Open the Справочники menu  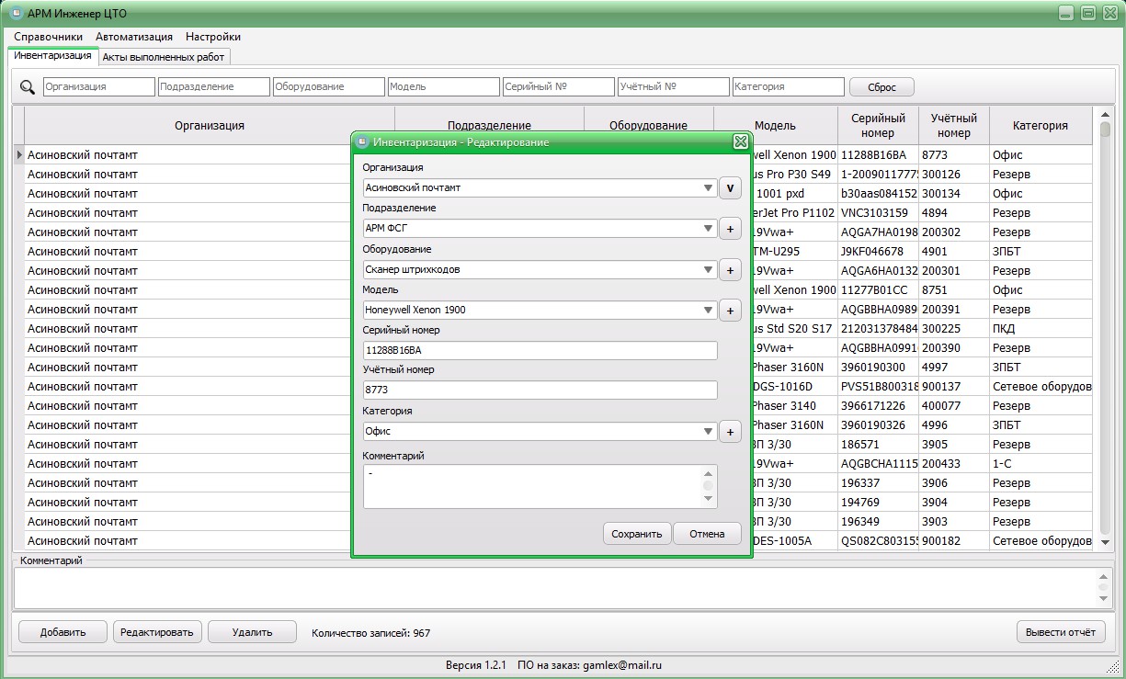click(49, 37)
